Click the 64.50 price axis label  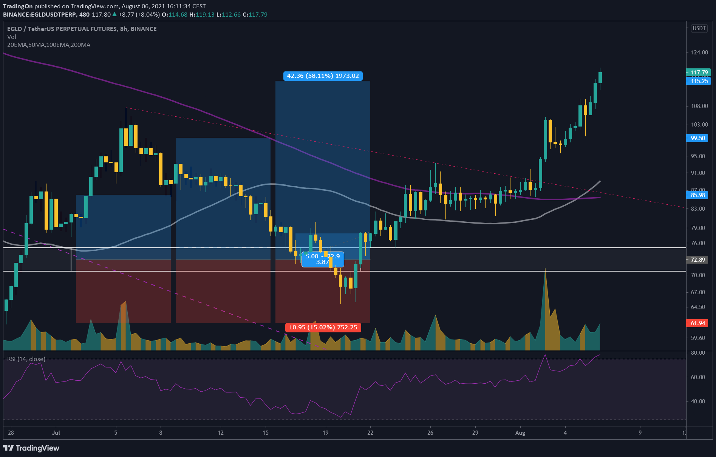pyautogui.click(x=698, y=307)
